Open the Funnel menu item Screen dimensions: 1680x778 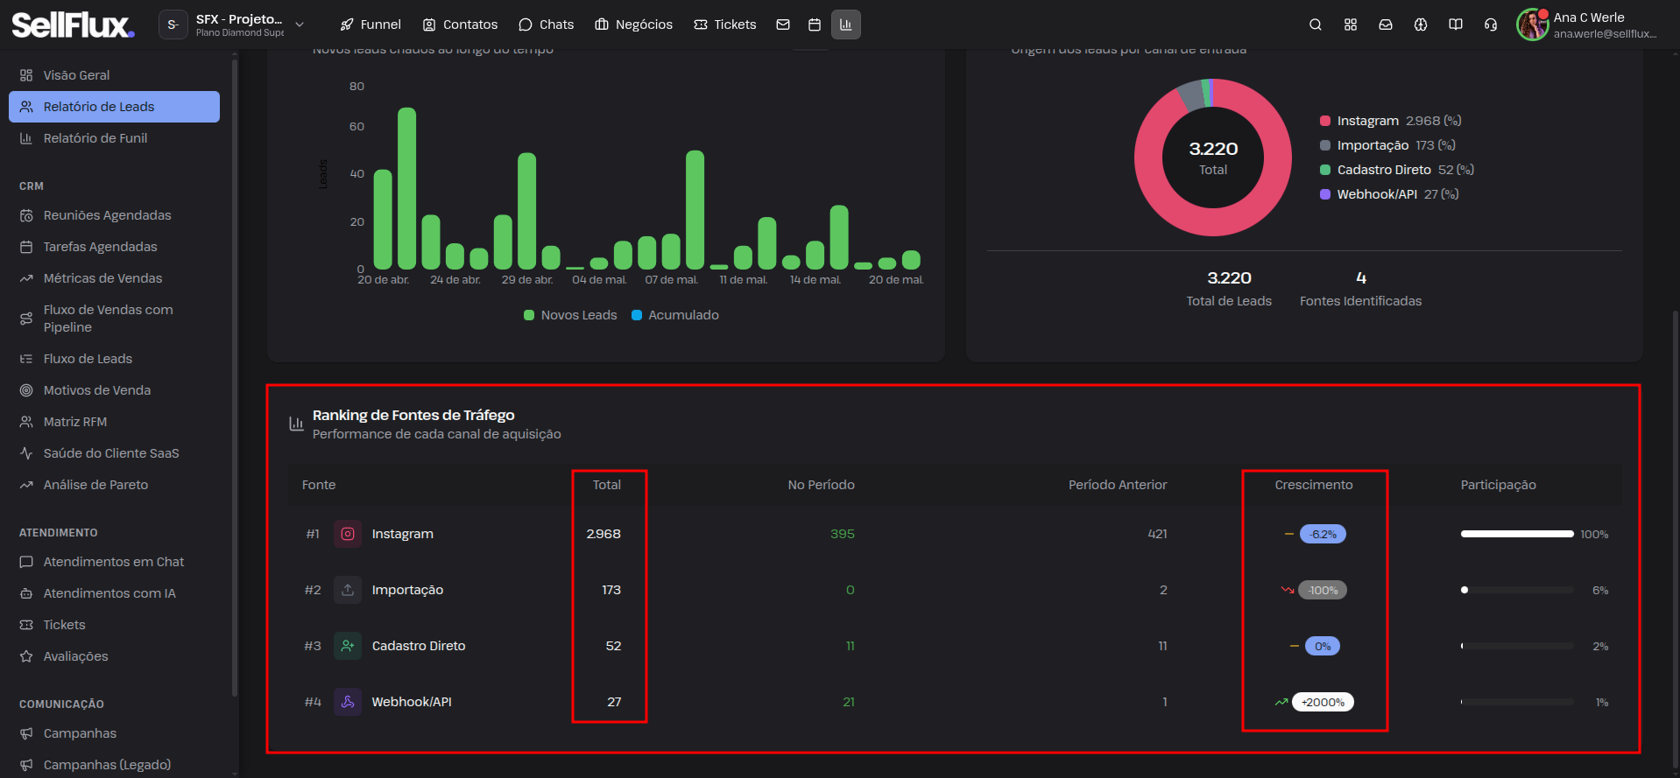coord(371,25)
